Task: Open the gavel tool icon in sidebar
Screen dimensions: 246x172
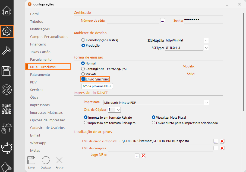Action: 7,51
